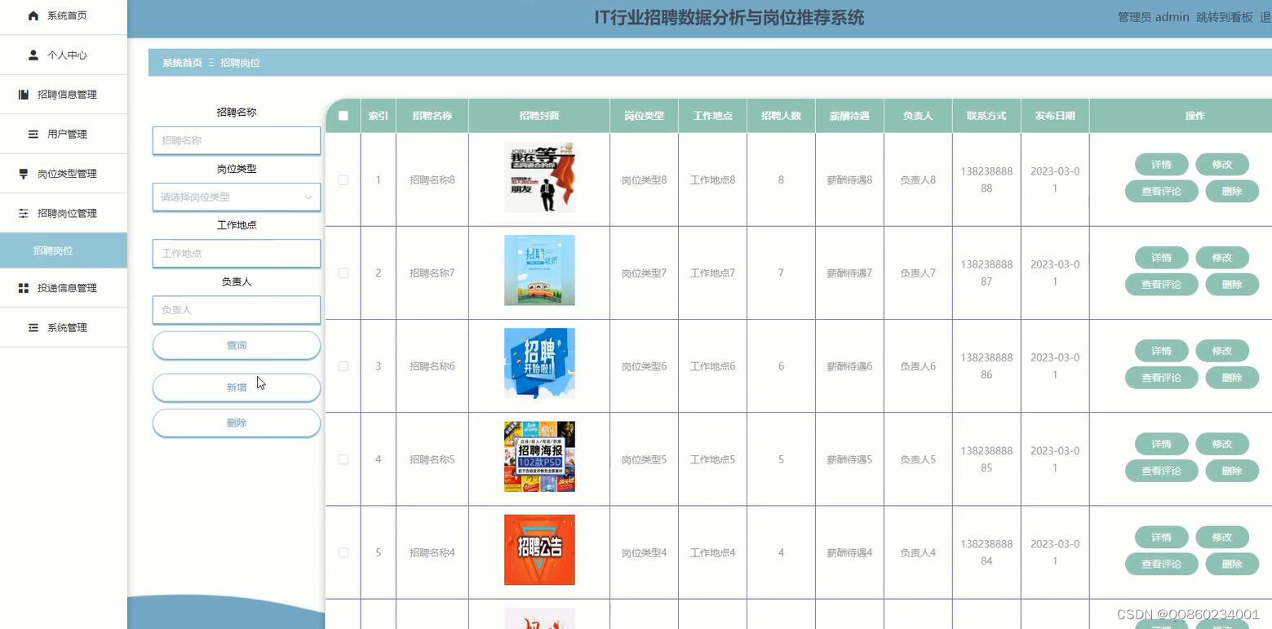Screen dimensions: 1272x629
Task: Open 用户管理 menu
Action: click(x=64, y=134)
